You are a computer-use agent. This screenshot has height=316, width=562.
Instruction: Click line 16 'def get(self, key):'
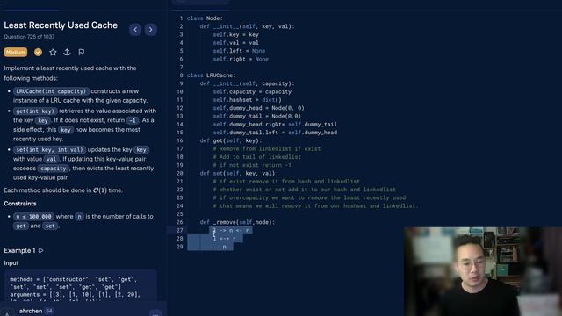click(x=231, y=140)
